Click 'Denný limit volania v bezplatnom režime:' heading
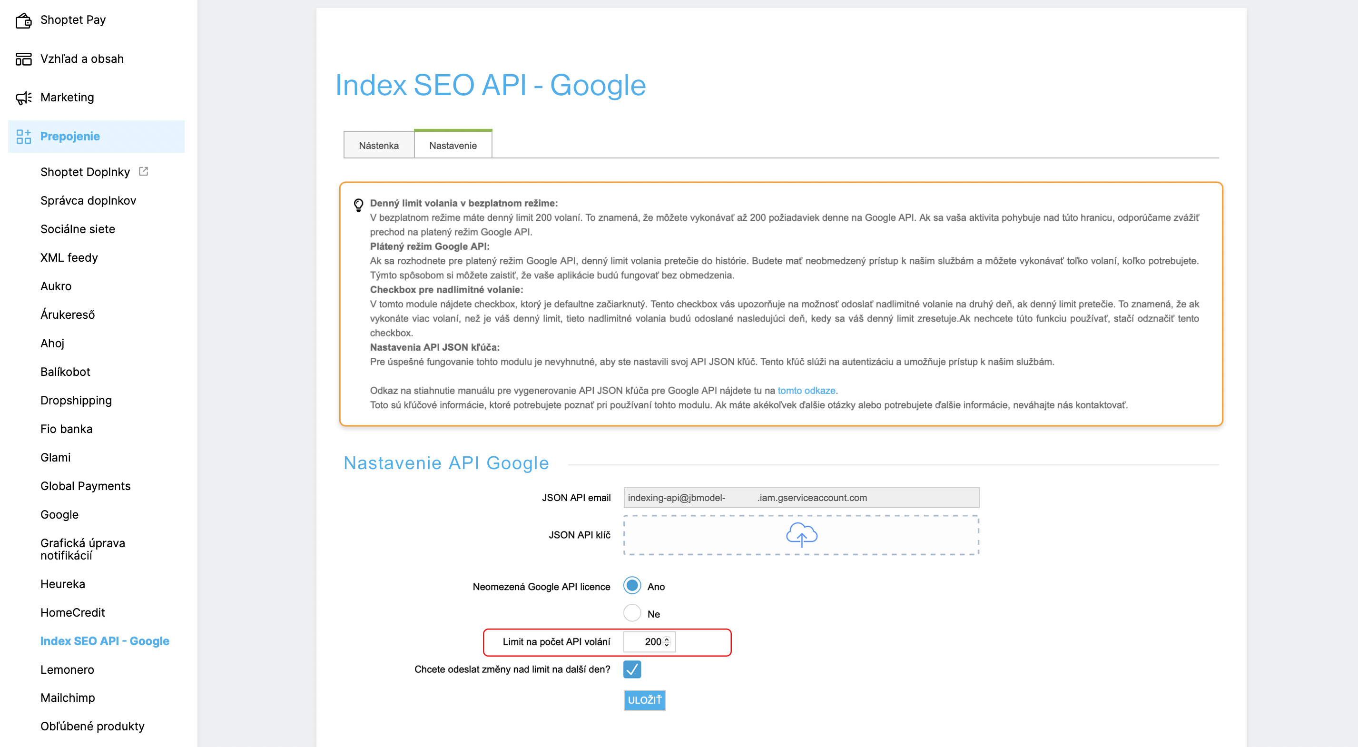The width and height of the screenshot is (1358, 747). 463,203
